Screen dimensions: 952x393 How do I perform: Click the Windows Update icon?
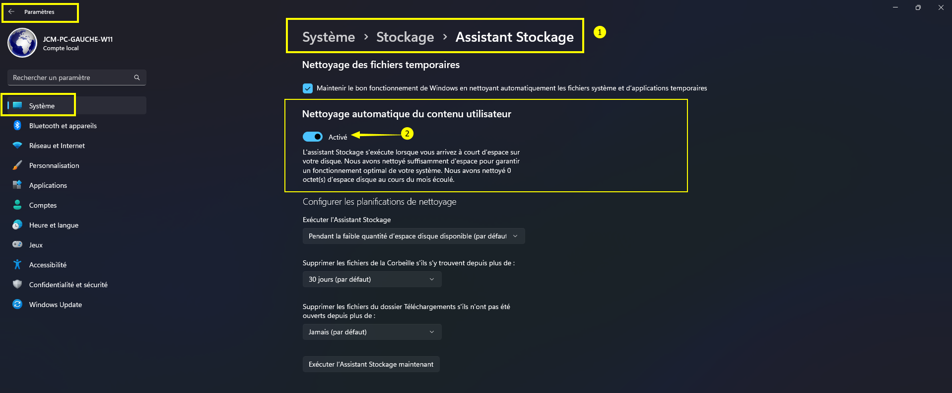[x=17, y=305]
